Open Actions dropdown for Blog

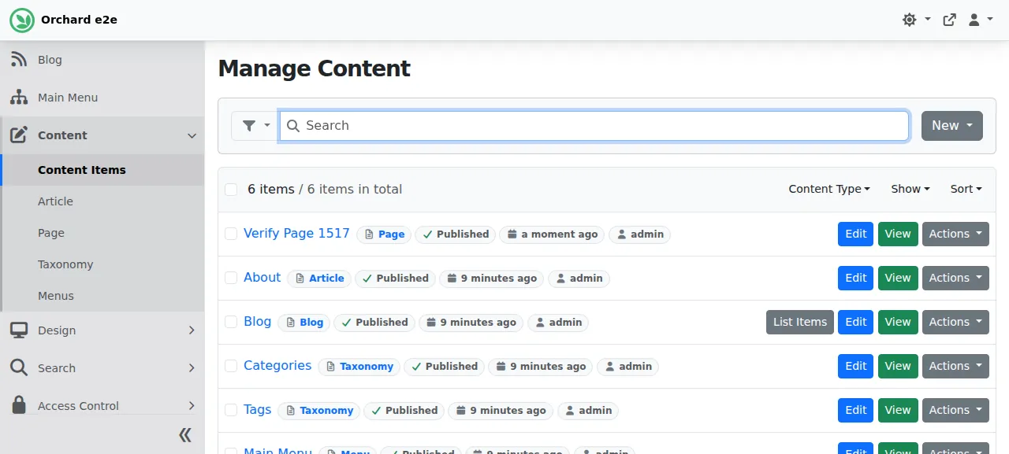[955, 322]
